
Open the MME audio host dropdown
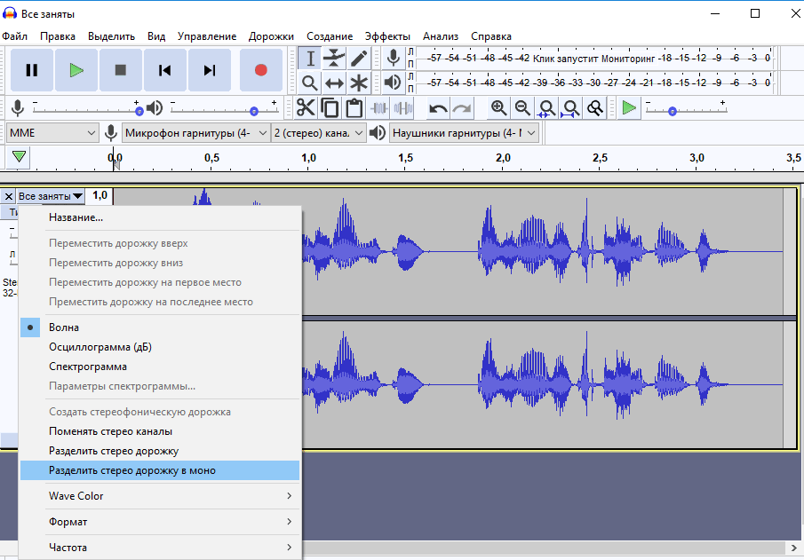[52, 133]
